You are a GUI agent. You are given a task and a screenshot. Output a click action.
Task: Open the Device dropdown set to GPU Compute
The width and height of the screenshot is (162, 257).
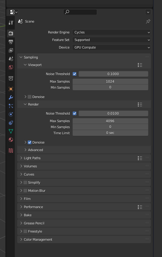(x=111, y=47)
